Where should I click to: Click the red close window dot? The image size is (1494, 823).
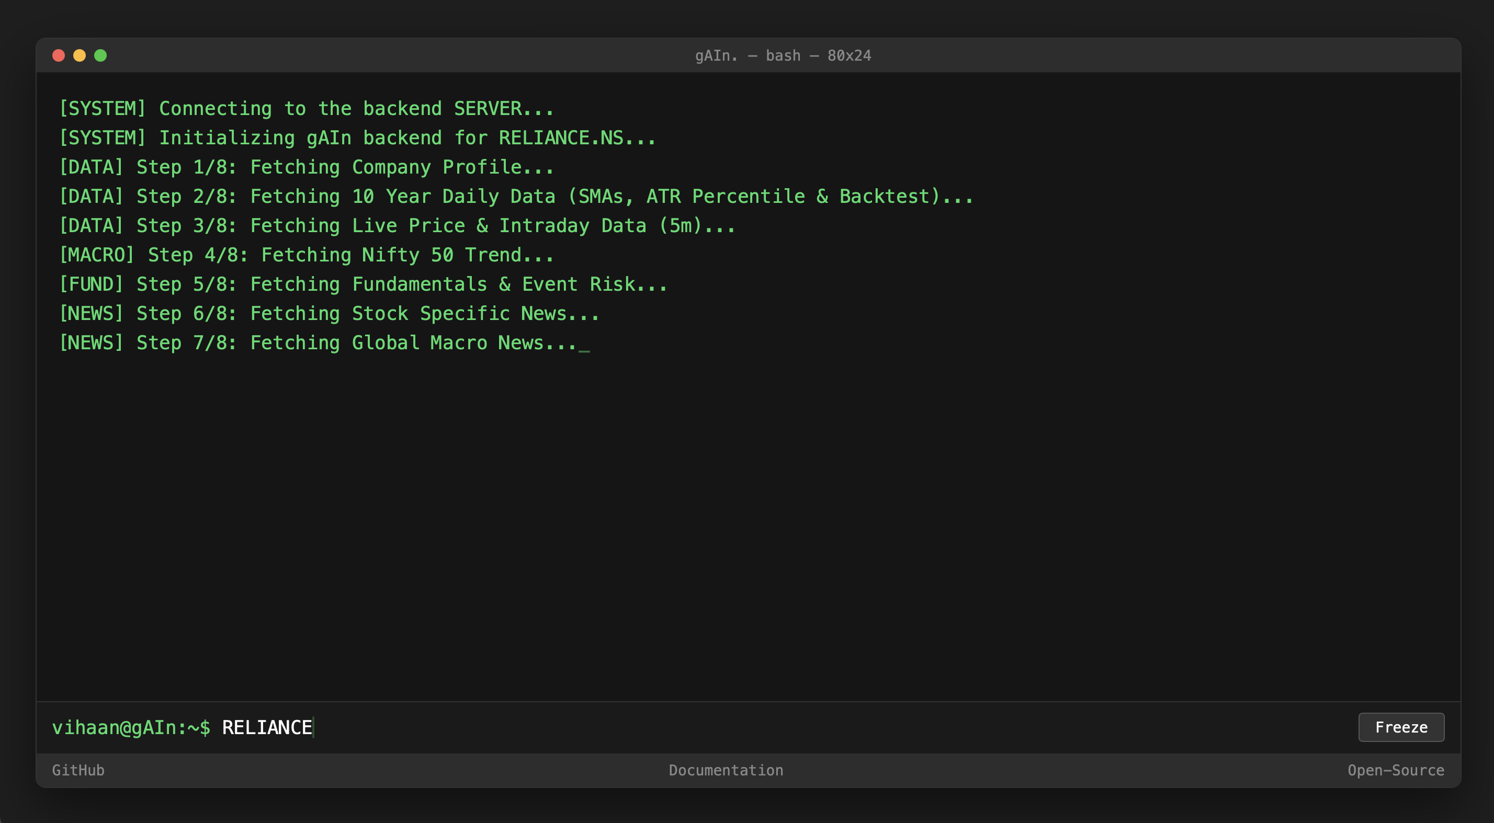tap(59, 55)
